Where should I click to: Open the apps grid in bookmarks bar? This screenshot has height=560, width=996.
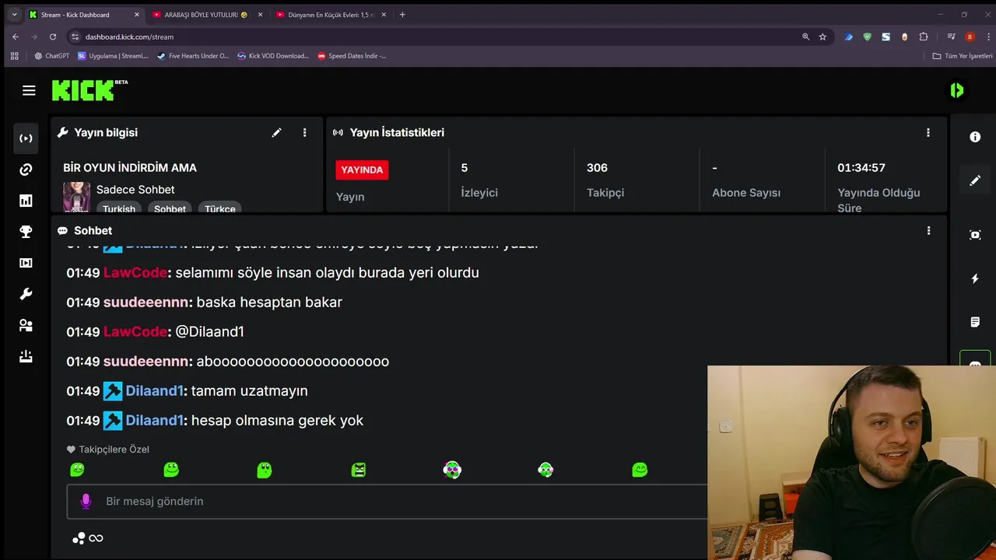(14, 56)
